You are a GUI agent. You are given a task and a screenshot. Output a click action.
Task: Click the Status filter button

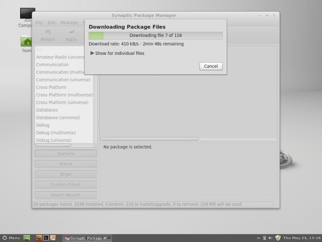66,164
